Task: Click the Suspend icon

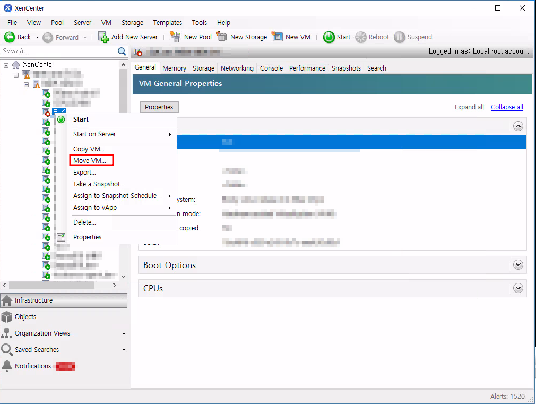Action: [x=399, y=37]
